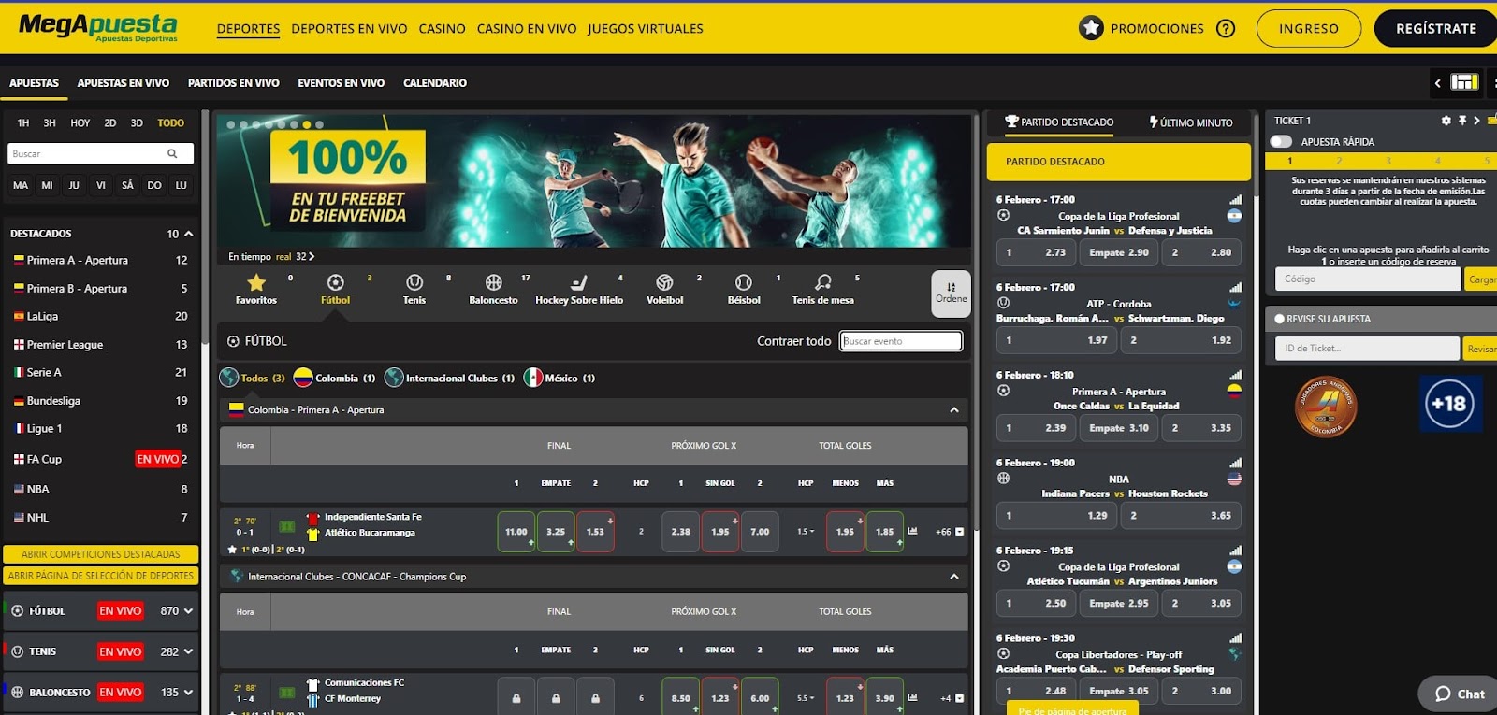Toggle Apuesta Rápida switch

(x=1281, y=141)
